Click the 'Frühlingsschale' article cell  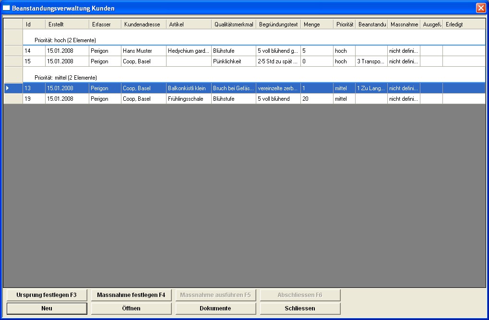pos(189,99)
